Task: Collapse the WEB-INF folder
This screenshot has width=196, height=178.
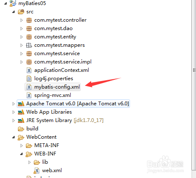Action: (21, 154)
